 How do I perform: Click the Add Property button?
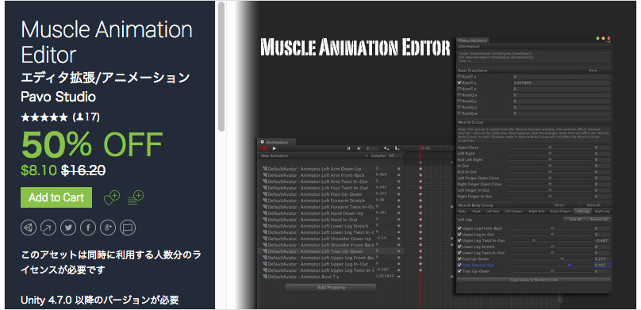tap(331, 288)
